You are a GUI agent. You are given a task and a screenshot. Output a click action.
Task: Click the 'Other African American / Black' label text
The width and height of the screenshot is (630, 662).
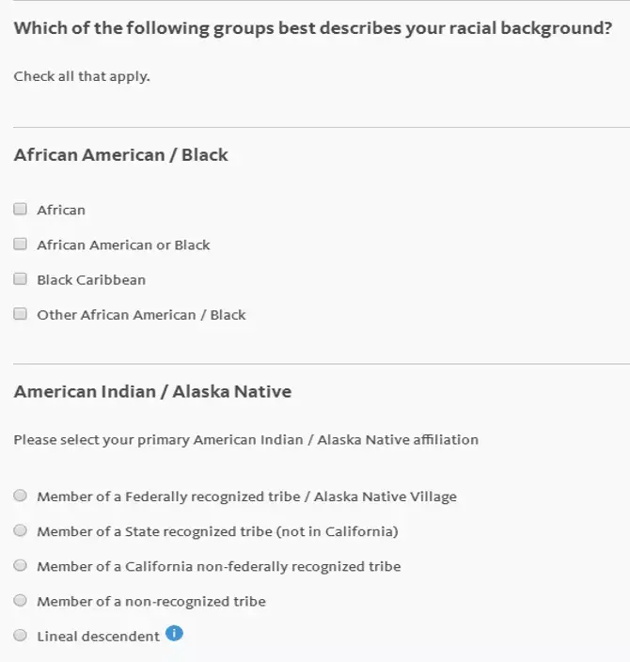(141, 315)
